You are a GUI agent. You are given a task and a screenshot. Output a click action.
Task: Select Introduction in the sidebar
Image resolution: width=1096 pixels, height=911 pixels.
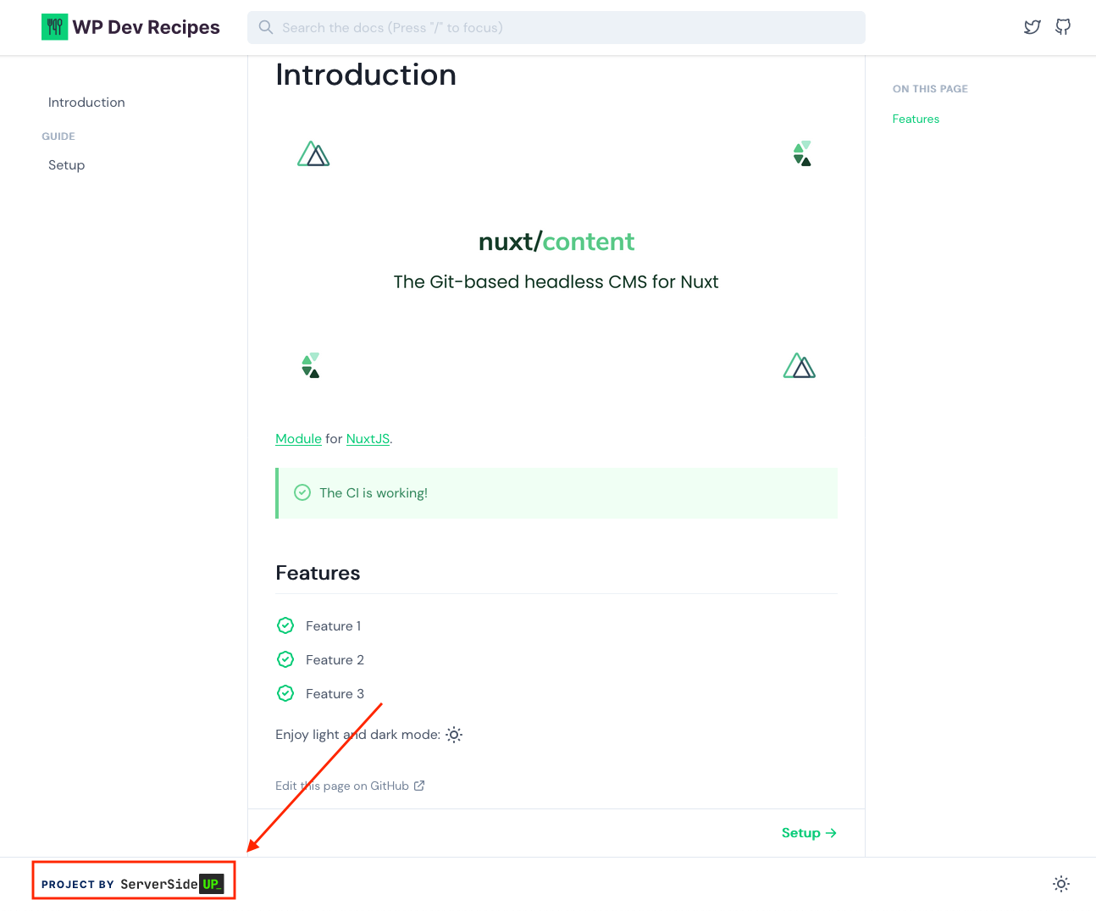click(x=86, y=102)
